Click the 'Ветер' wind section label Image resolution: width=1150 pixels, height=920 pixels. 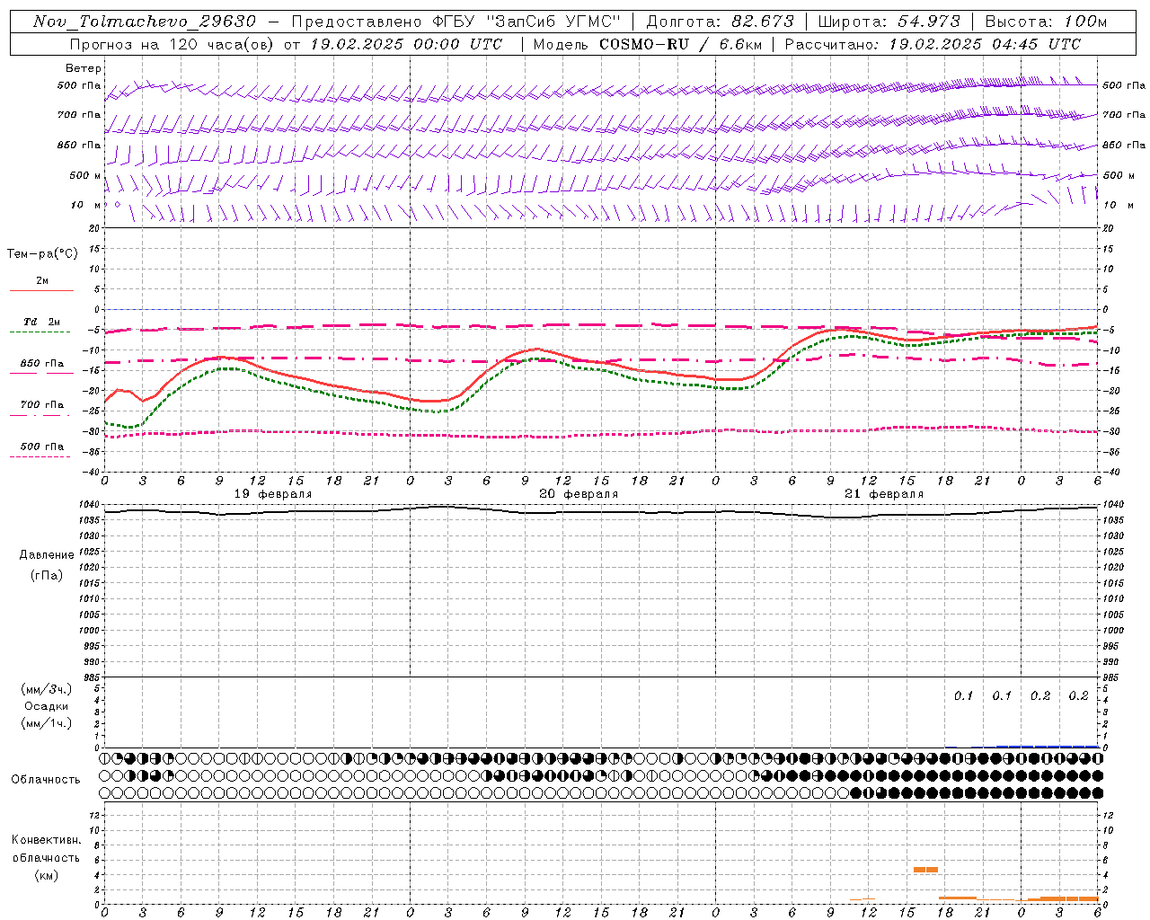click(x=84, y=68)
